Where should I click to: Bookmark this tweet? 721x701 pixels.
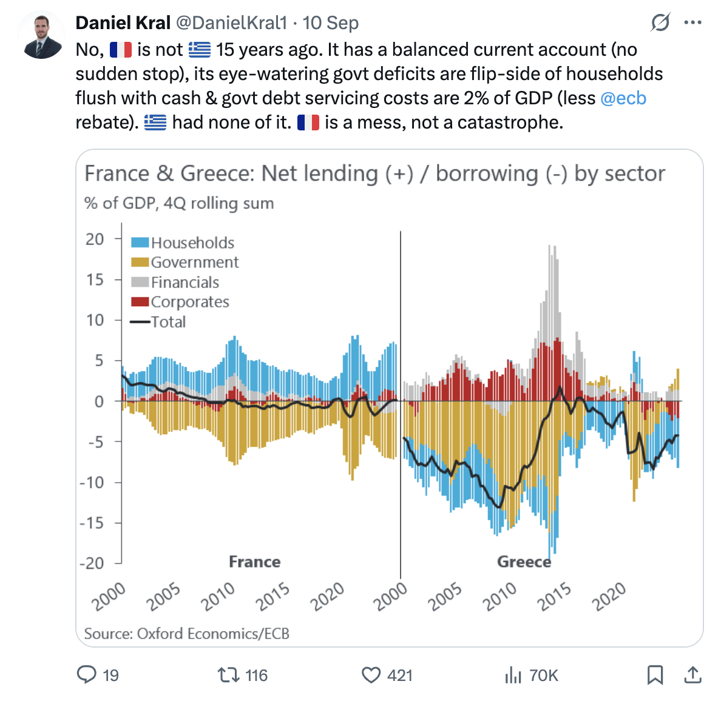pyautogui.click(x=655, y=675)
